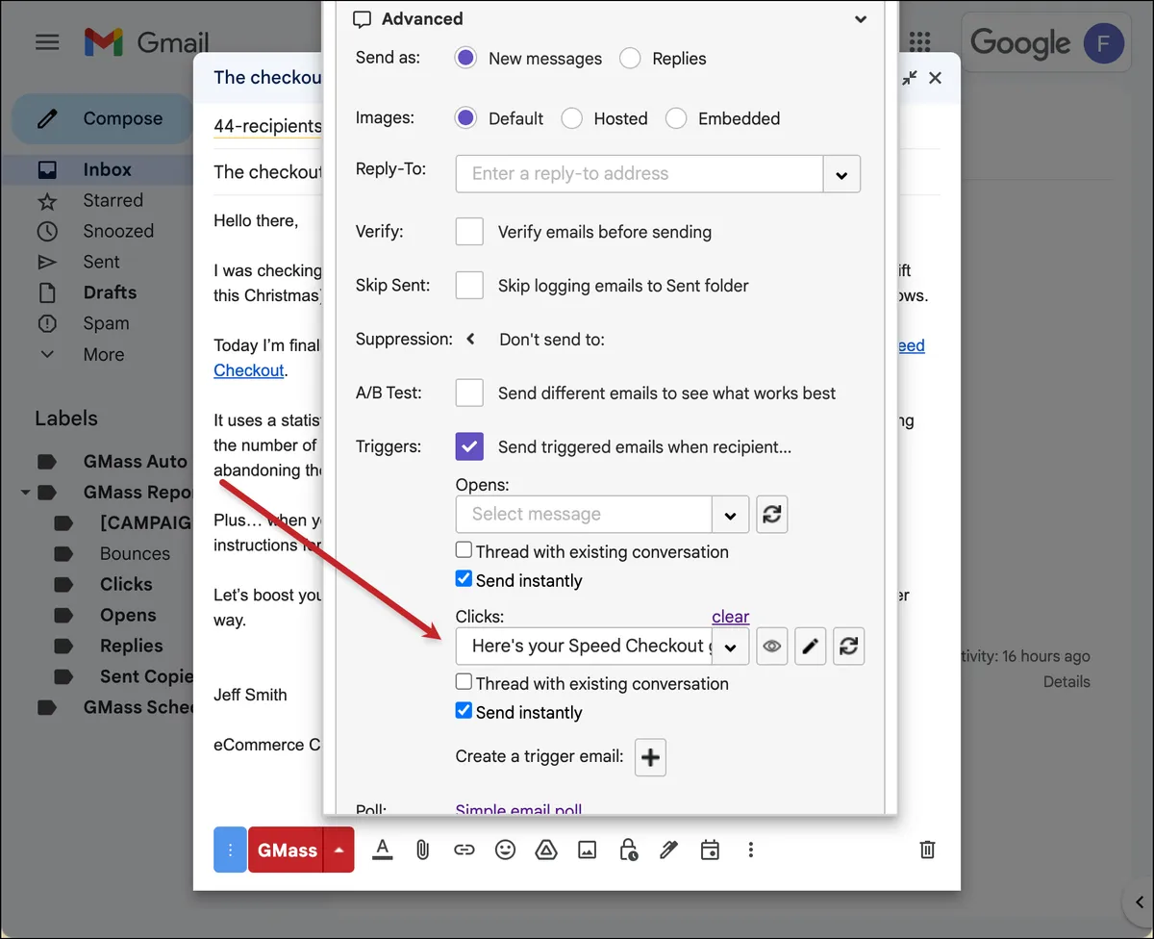Screen dimensions: 1154x939
Task: Open the Replies label
Action: click(x=131, y=646)
